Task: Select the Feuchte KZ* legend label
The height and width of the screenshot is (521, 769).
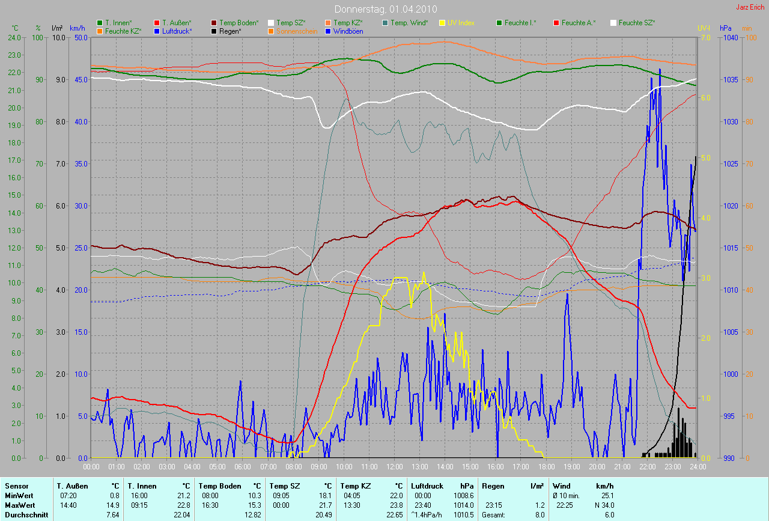Action: pyautogui.click(x=123, y=31)
